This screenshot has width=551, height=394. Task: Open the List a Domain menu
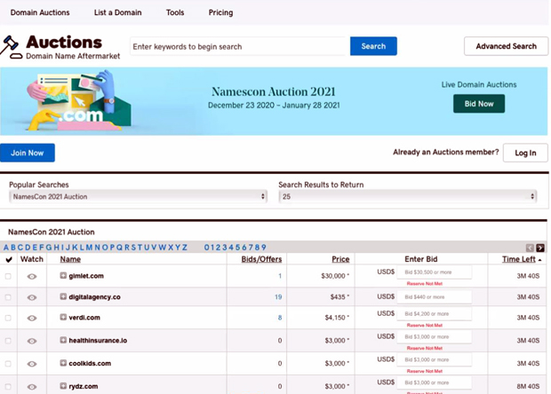pyautogui.click(x=117, y=12)
